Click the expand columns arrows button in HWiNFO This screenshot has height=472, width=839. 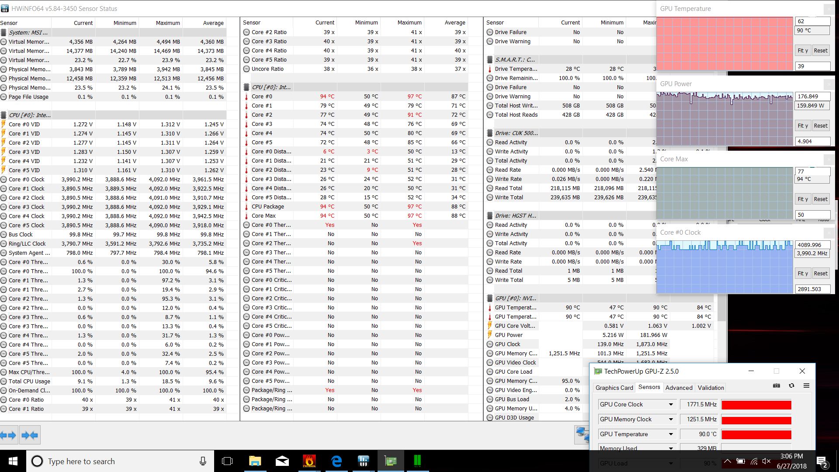pyautogui.click(x=8, y=435)
